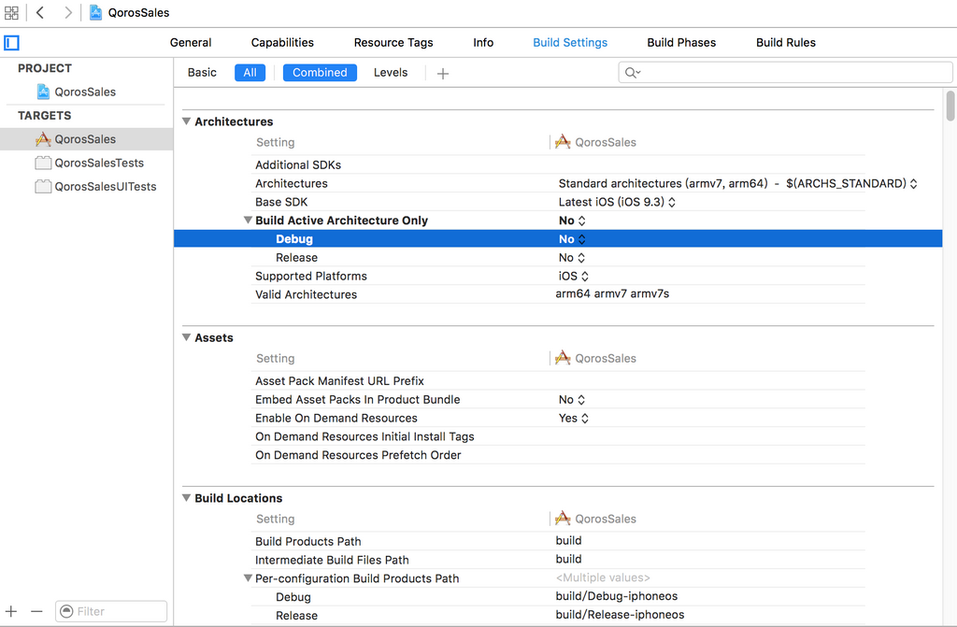Click the related items grid icon
This screenshot has height=627, width=957.
coord(11,13)
